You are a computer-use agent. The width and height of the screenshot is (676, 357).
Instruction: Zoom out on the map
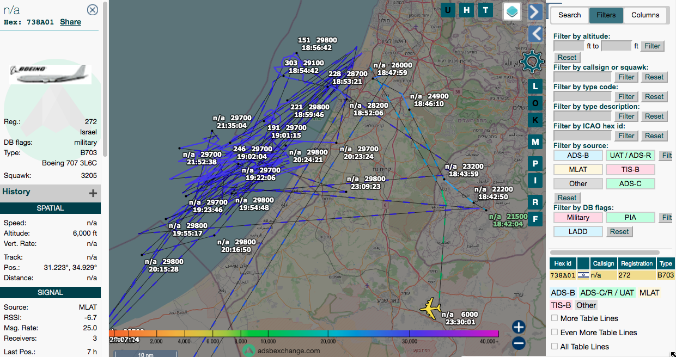pyautogui.click(x=519, y=343)
